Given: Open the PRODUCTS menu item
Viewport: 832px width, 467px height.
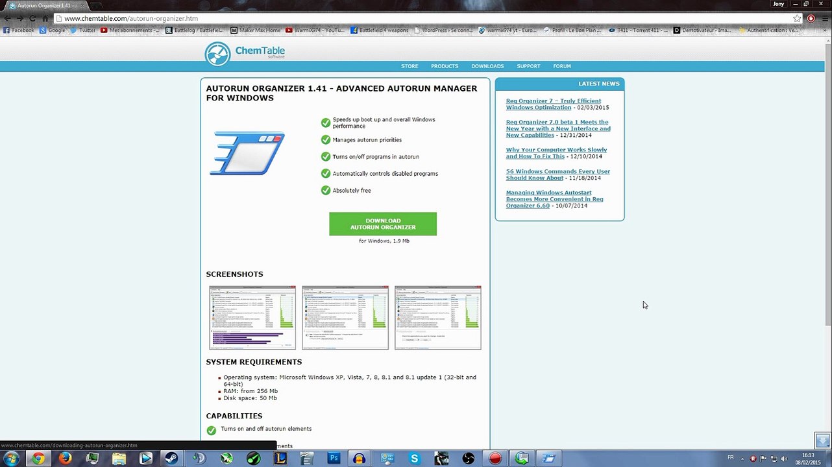Looking at the screenshot, I should point(445,66).
